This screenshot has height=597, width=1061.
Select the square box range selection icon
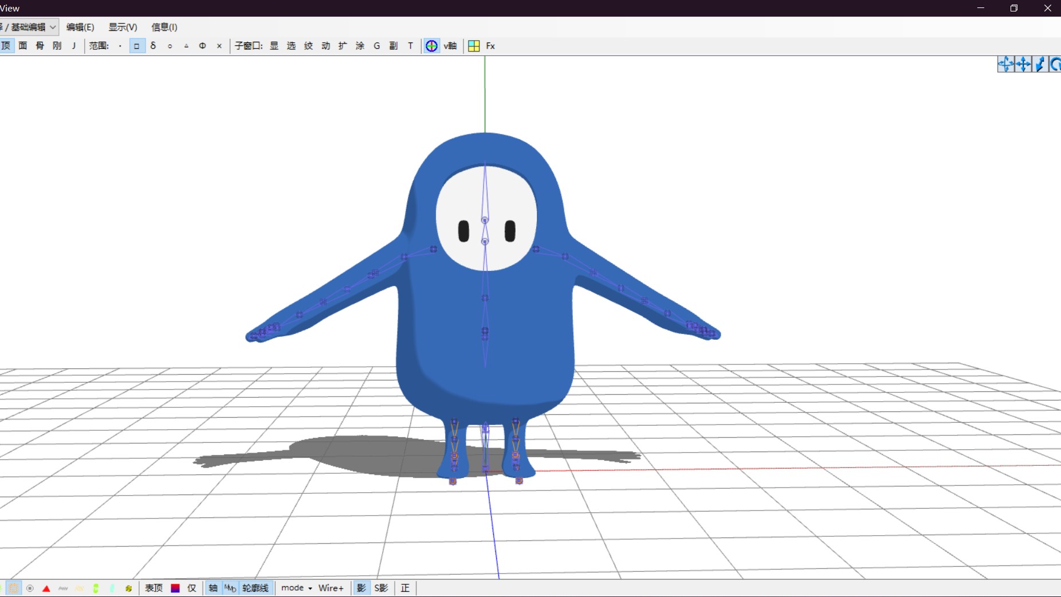(136, 46)
